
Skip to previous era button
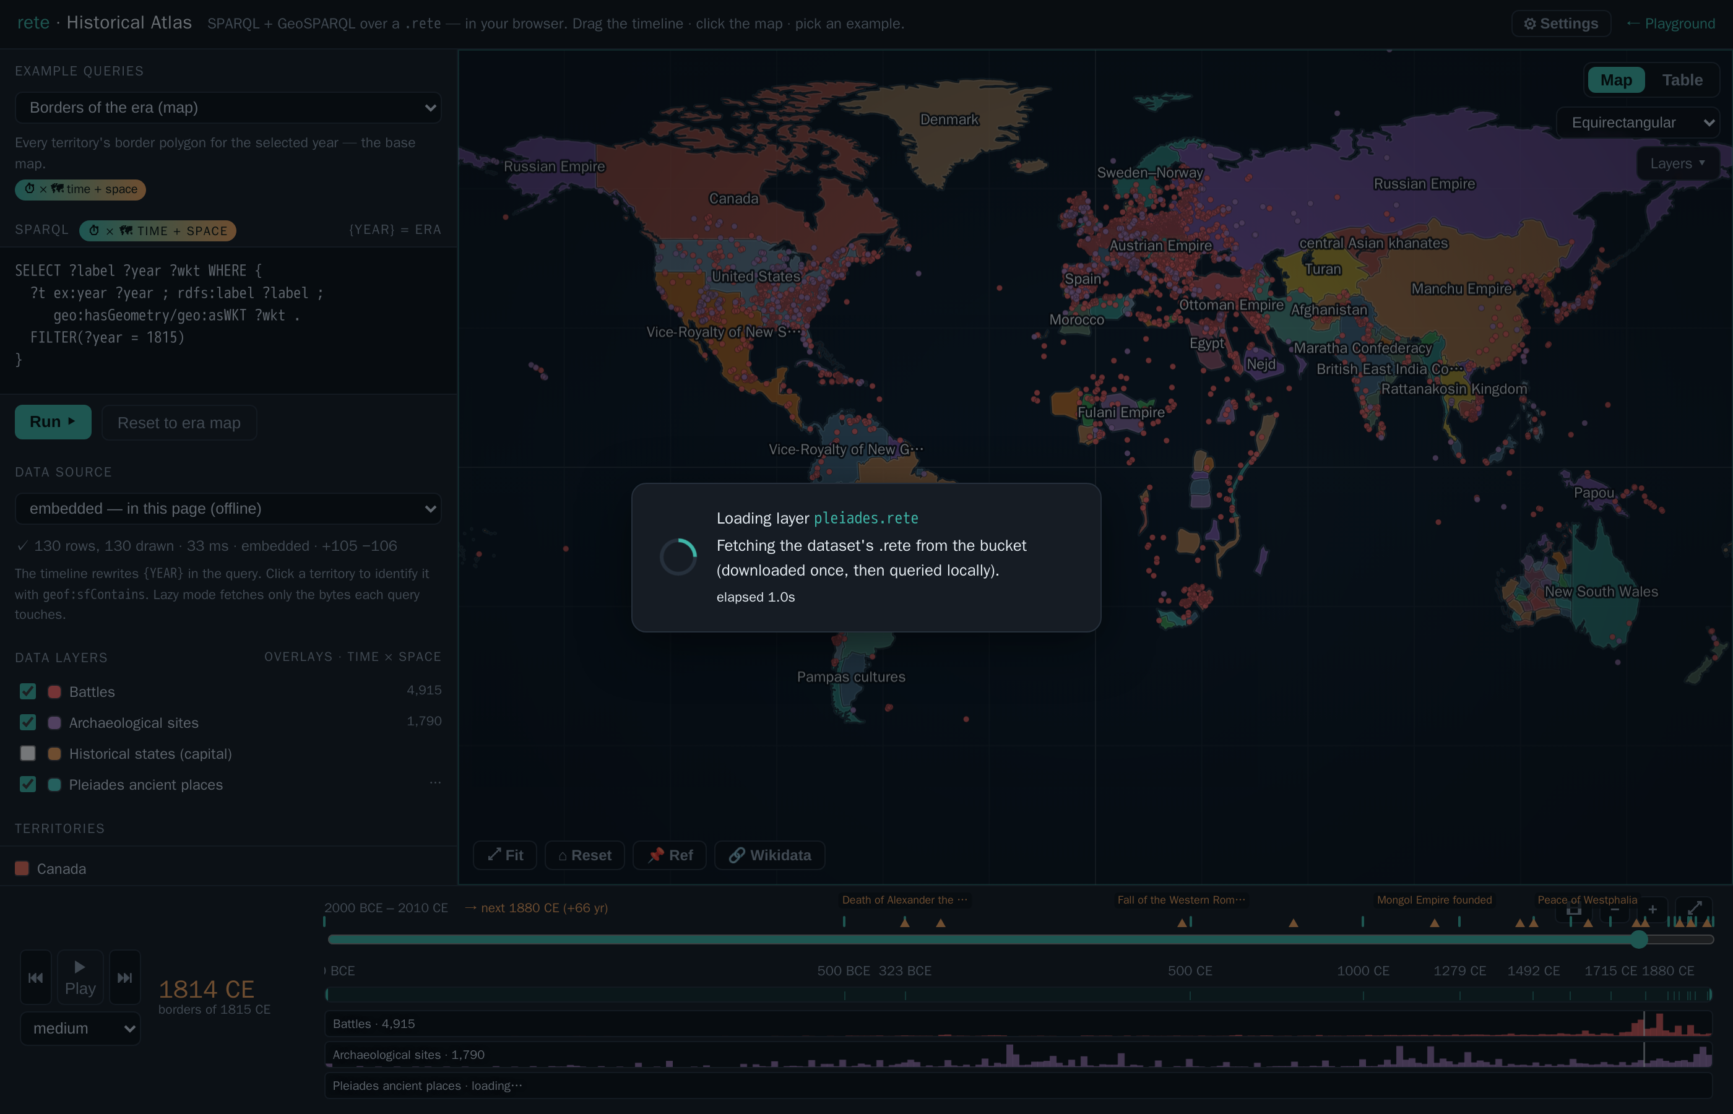click(35, 977)
